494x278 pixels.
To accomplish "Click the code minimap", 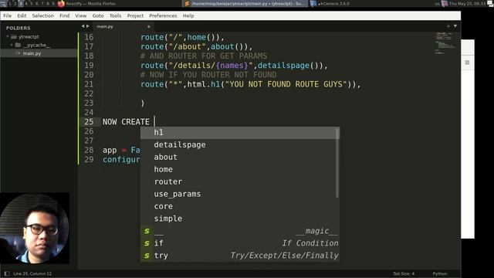I will click(x=445, y=42).
